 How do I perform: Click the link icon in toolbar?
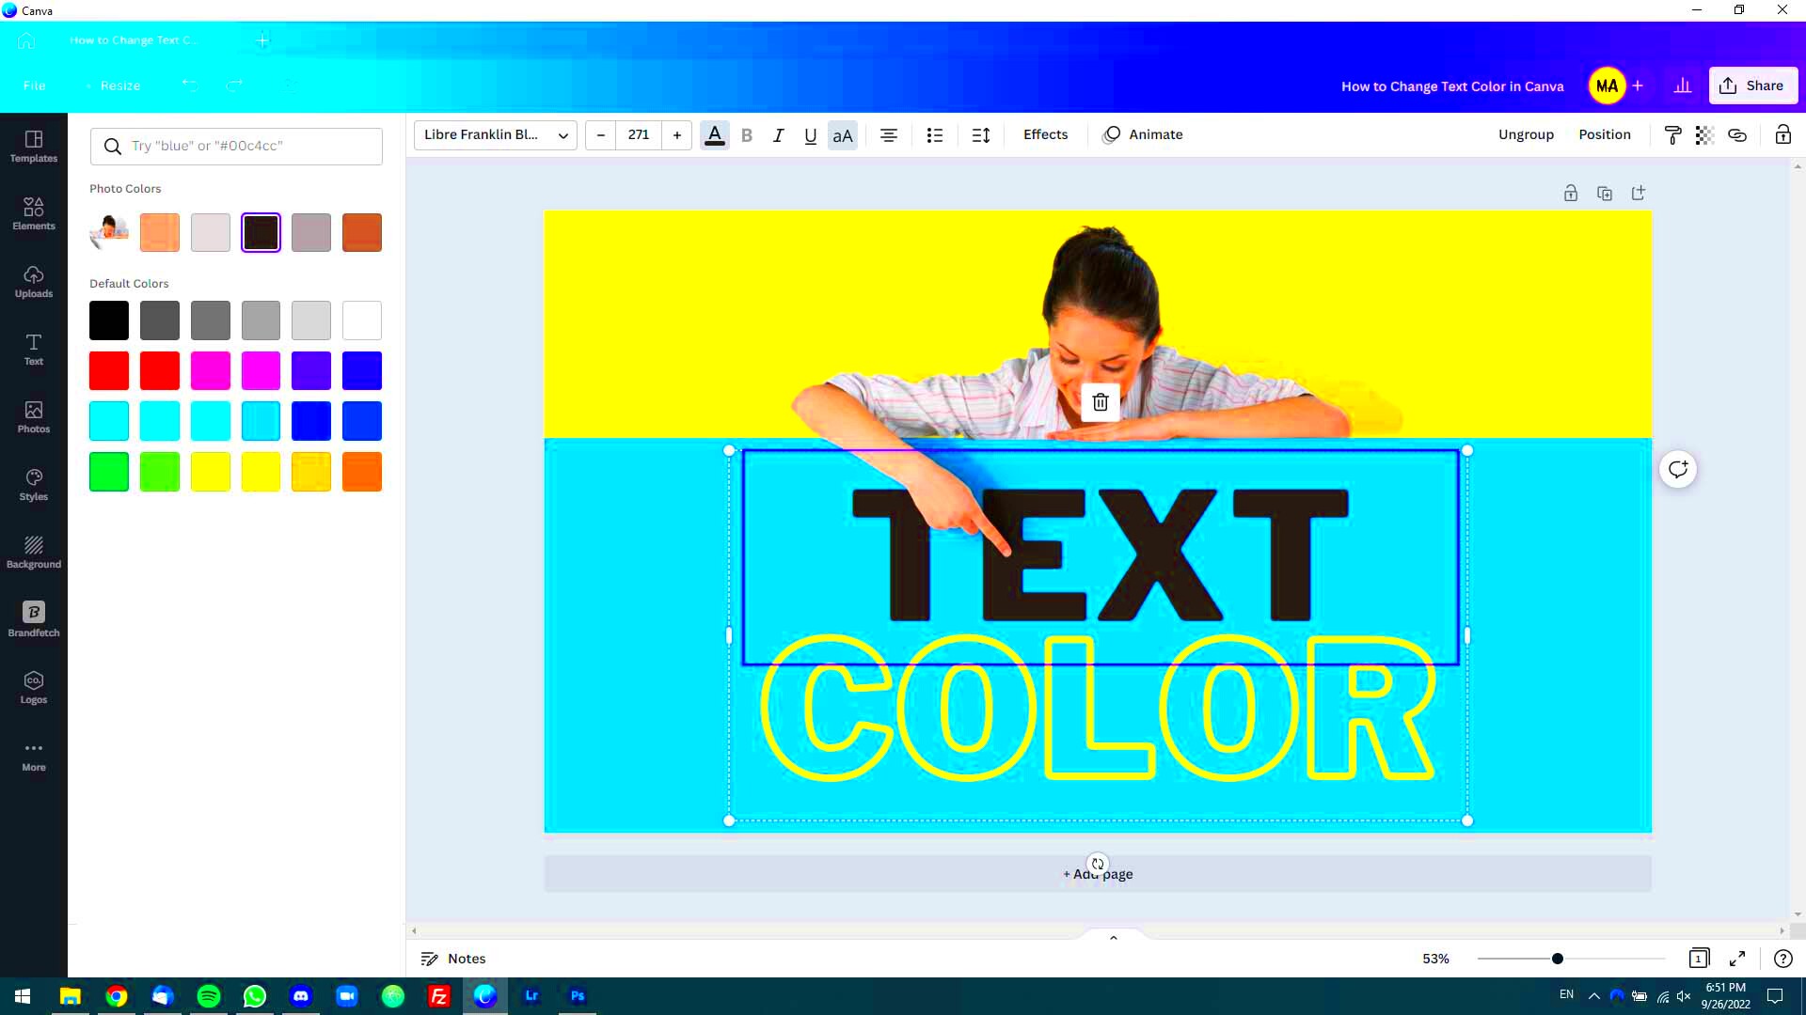pos(1737,135)
